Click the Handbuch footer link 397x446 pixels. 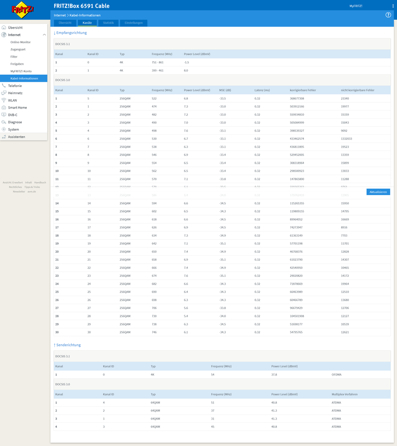(41, 182)
